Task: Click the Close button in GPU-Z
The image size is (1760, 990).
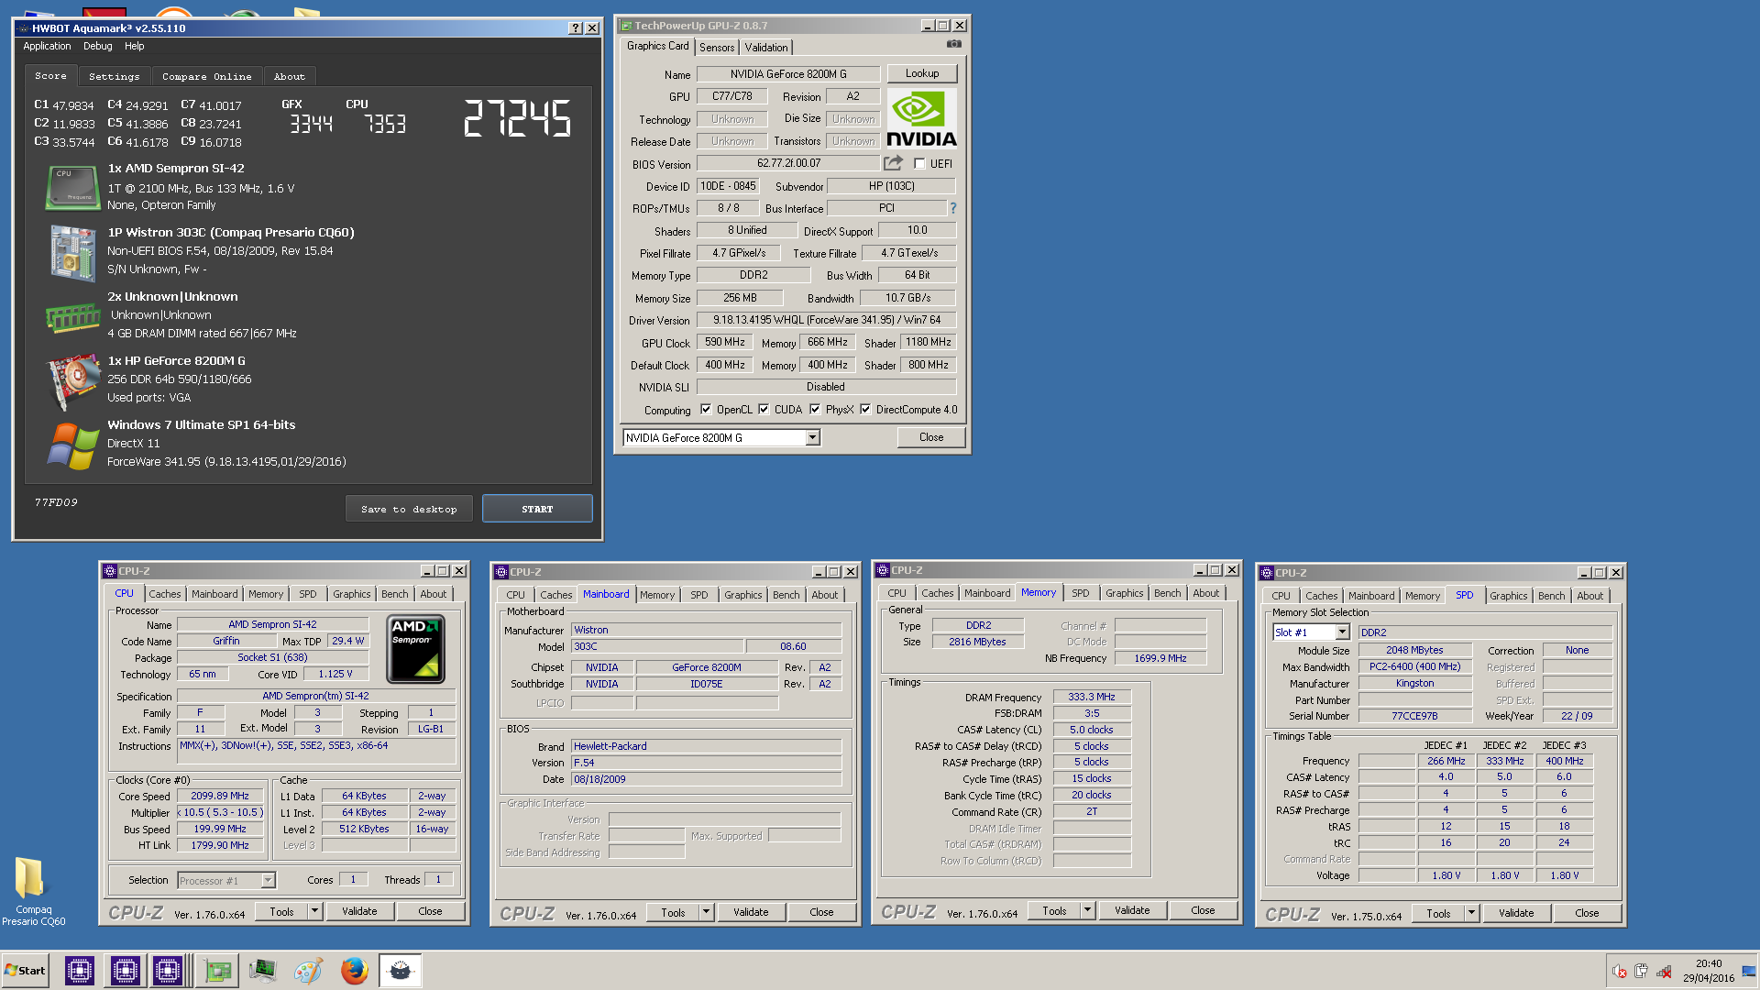Action: tap(930, 437)
